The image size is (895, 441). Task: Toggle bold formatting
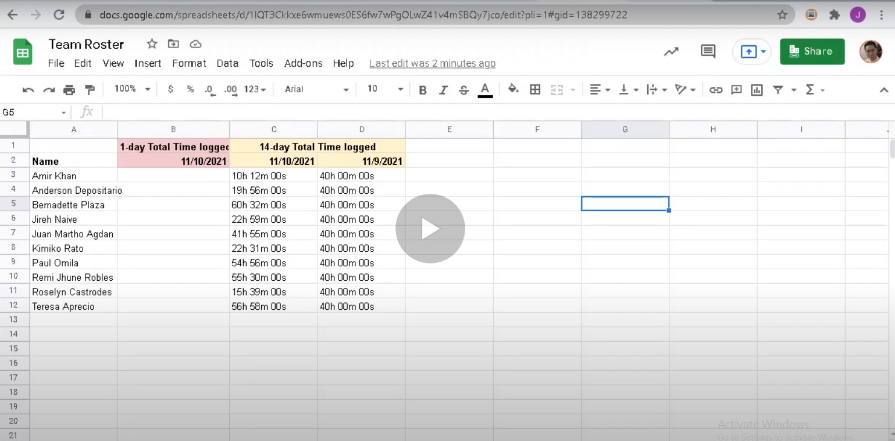(x=423, y=90)
